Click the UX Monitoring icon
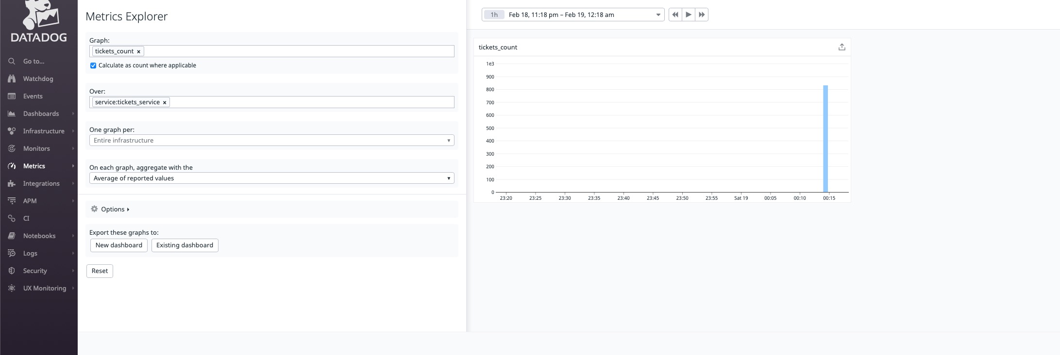The height and width of the screenshot is (355, 1060). (x=12, y=288)
